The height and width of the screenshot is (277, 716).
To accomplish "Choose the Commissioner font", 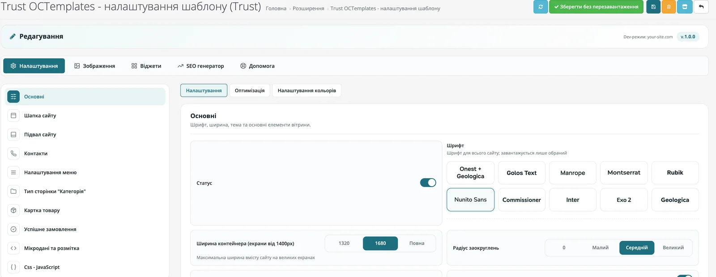I will point(522,200).
